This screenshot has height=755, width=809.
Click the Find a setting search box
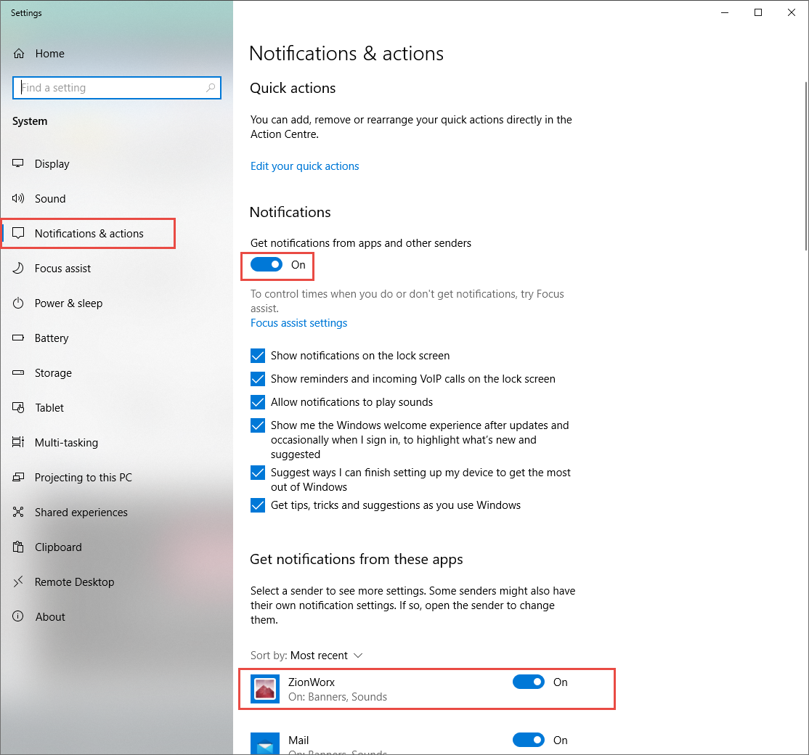(x=117, y=88)
